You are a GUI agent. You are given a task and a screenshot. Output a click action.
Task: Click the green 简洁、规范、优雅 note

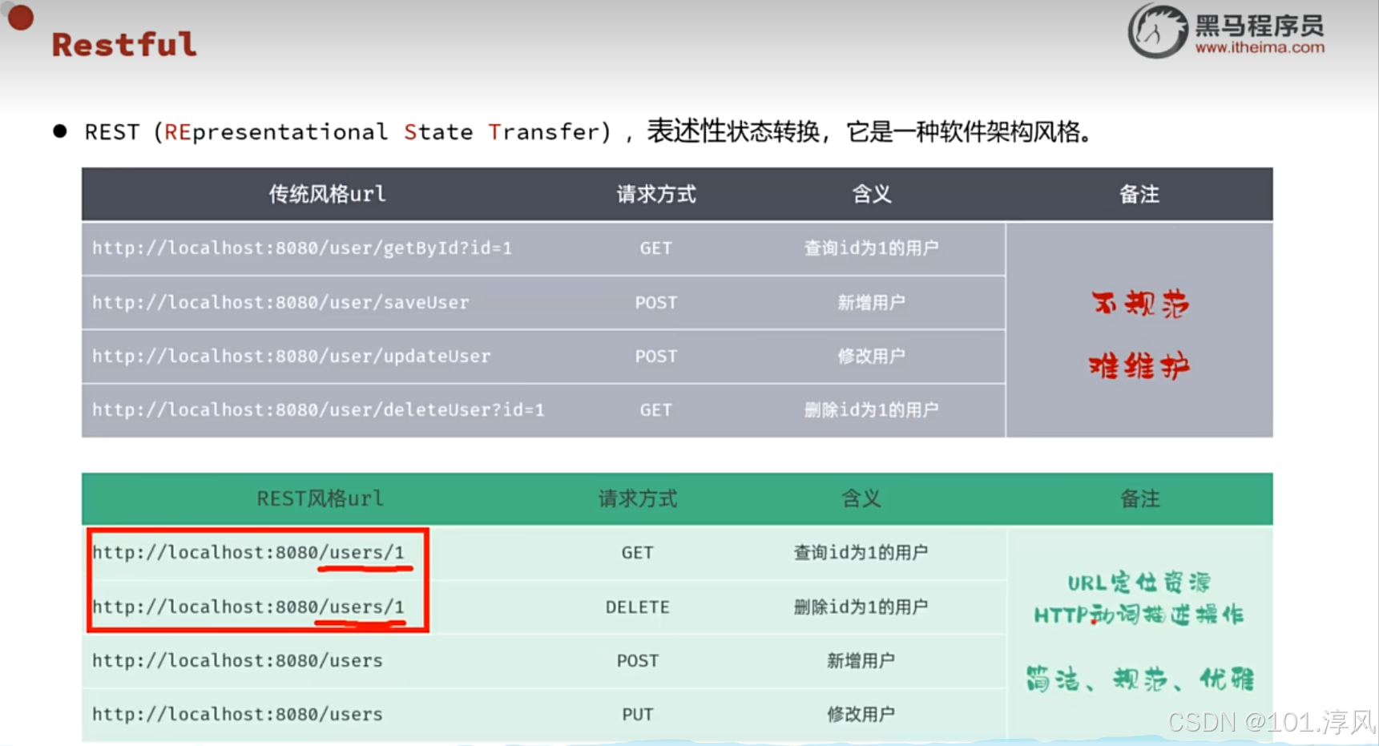point(1139,679)
